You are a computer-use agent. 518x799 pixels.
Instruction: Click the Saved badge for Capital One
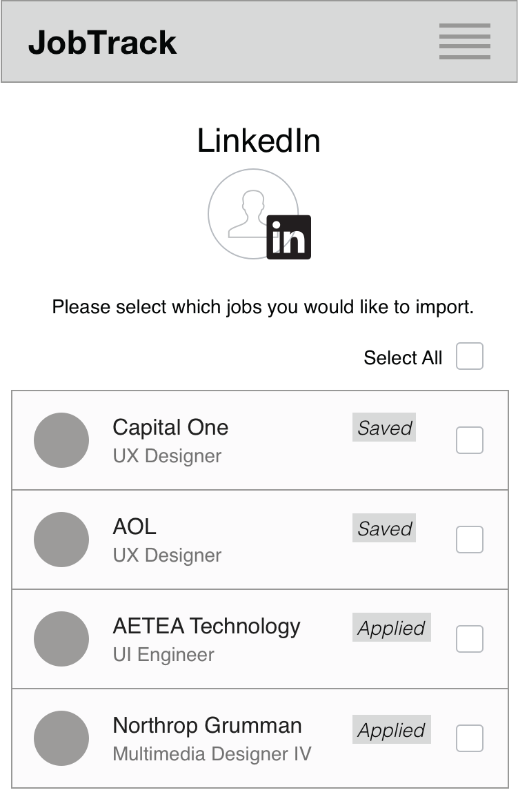tap(383, 428)
